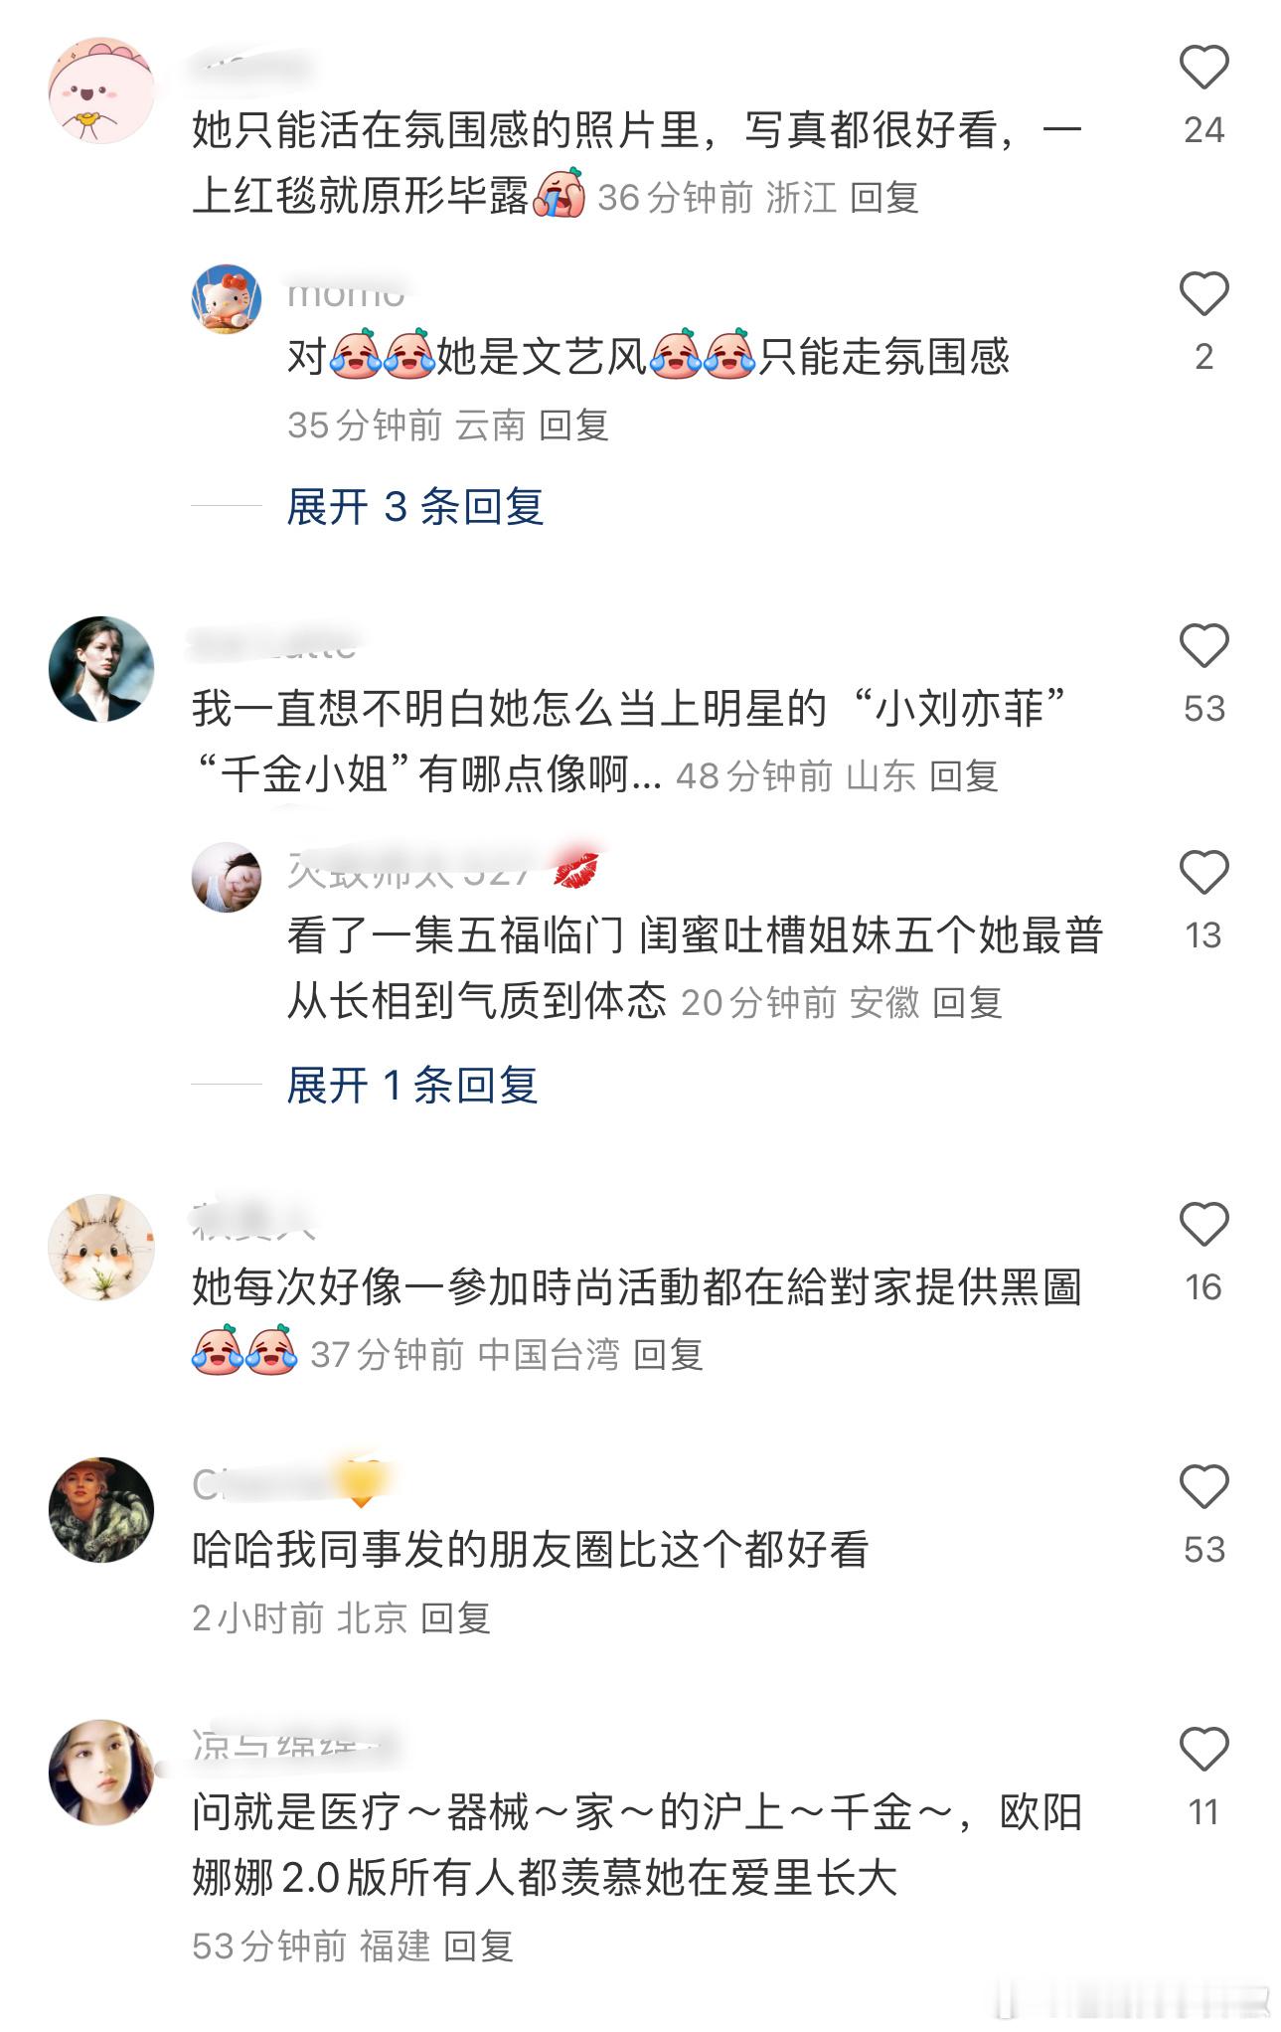Reply to the 36分钟前 浙江 comment
Viewport: 1281px width, 2032px height.
tap(883, 198)
